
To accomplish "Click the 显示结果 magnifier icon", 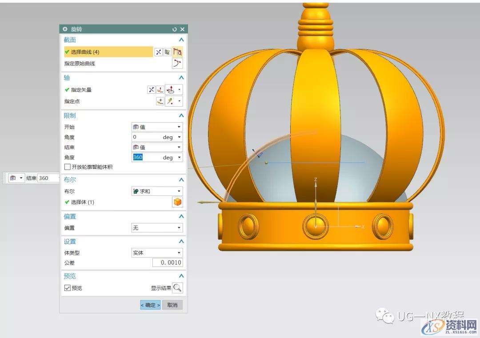I will click(177, 287).
